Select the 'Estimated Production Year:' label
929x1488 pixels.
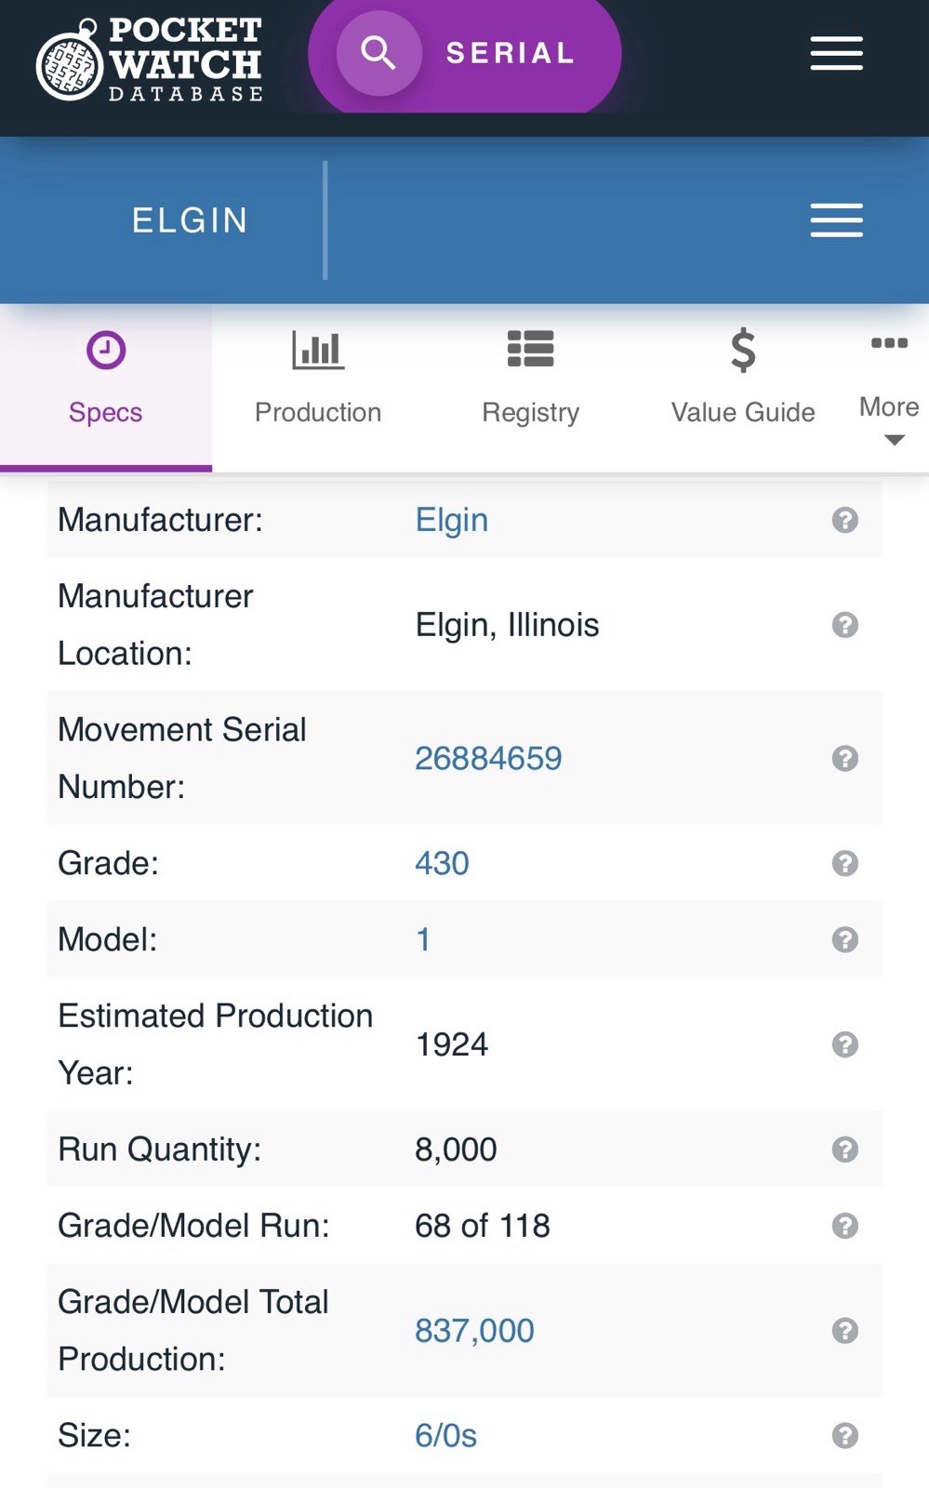pyautogui.click(x=215, y=1044)
